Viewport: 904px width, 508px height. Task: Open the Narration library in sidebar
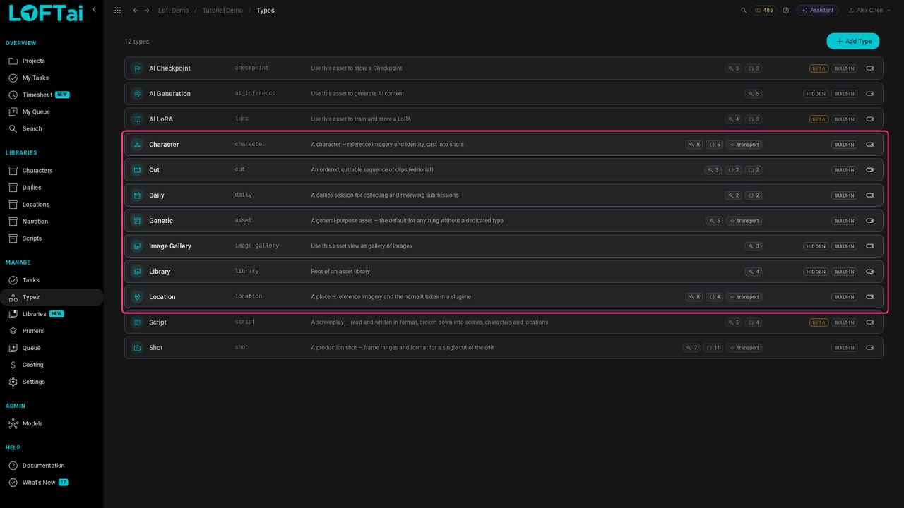coord(52,222)
